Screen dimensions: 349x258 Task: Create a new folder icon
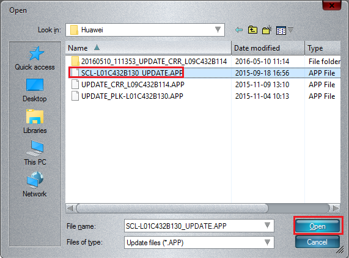[x=267, y=30]
